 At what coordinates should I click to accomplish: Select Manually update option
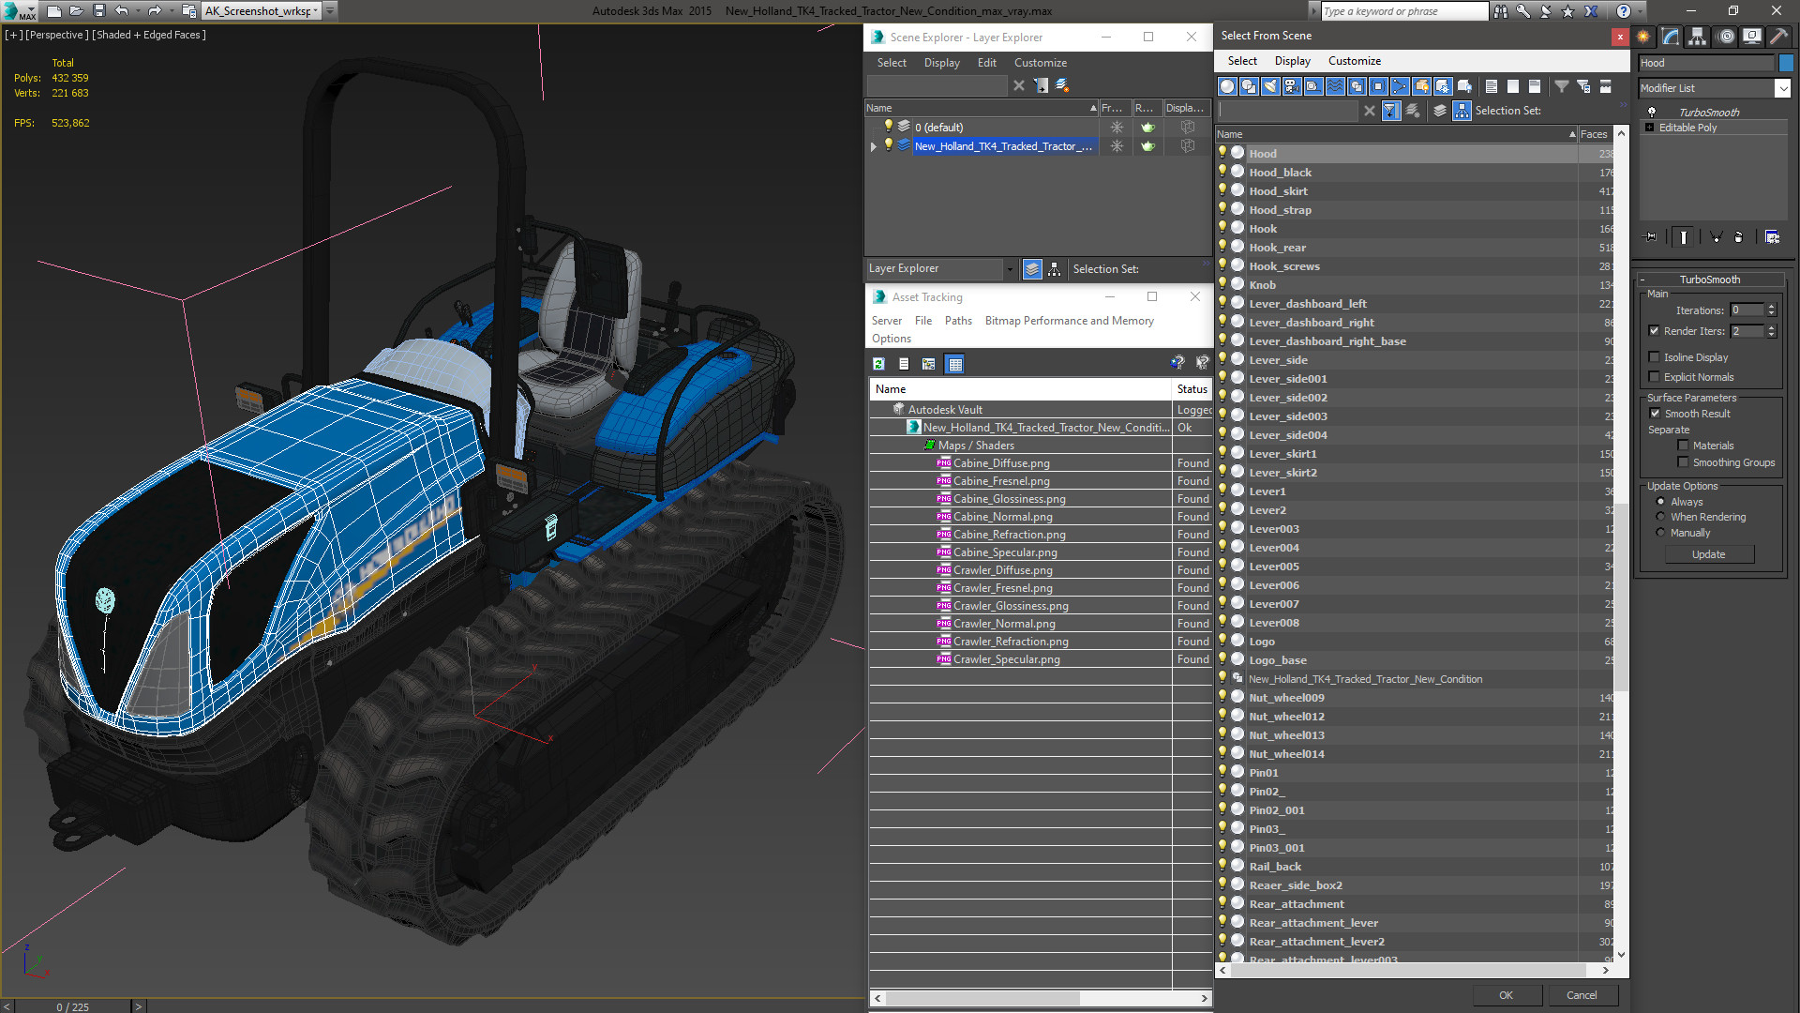coord(1661,533)
